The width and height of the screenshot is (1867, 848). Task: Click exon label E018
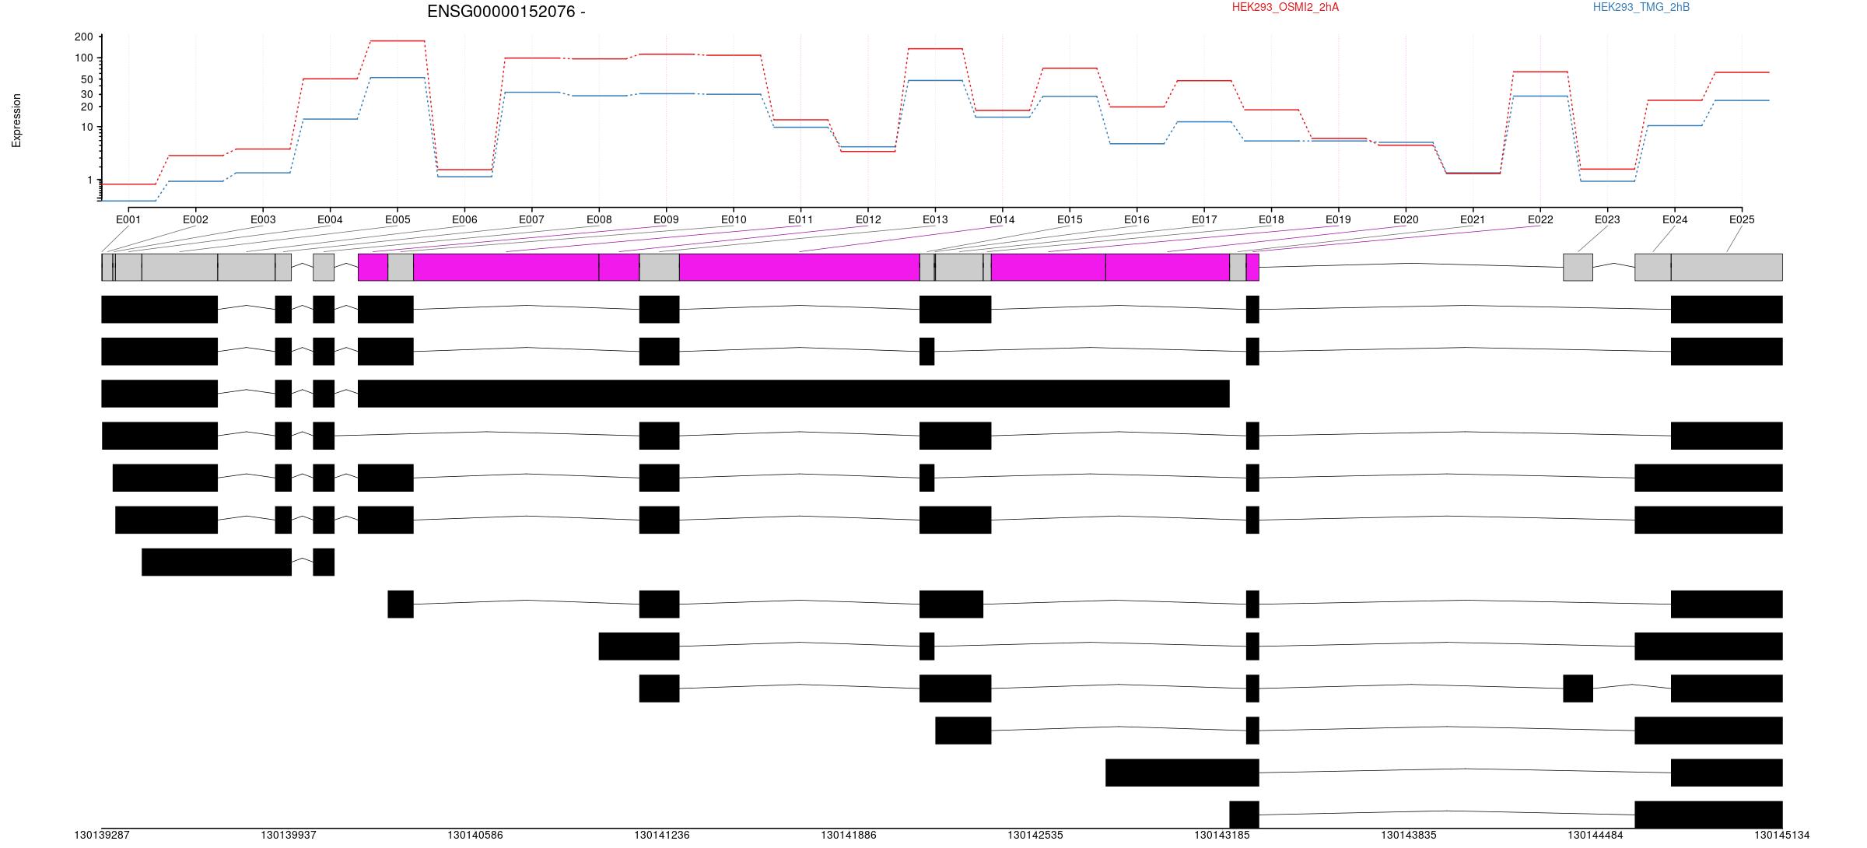pos(1271,219)
